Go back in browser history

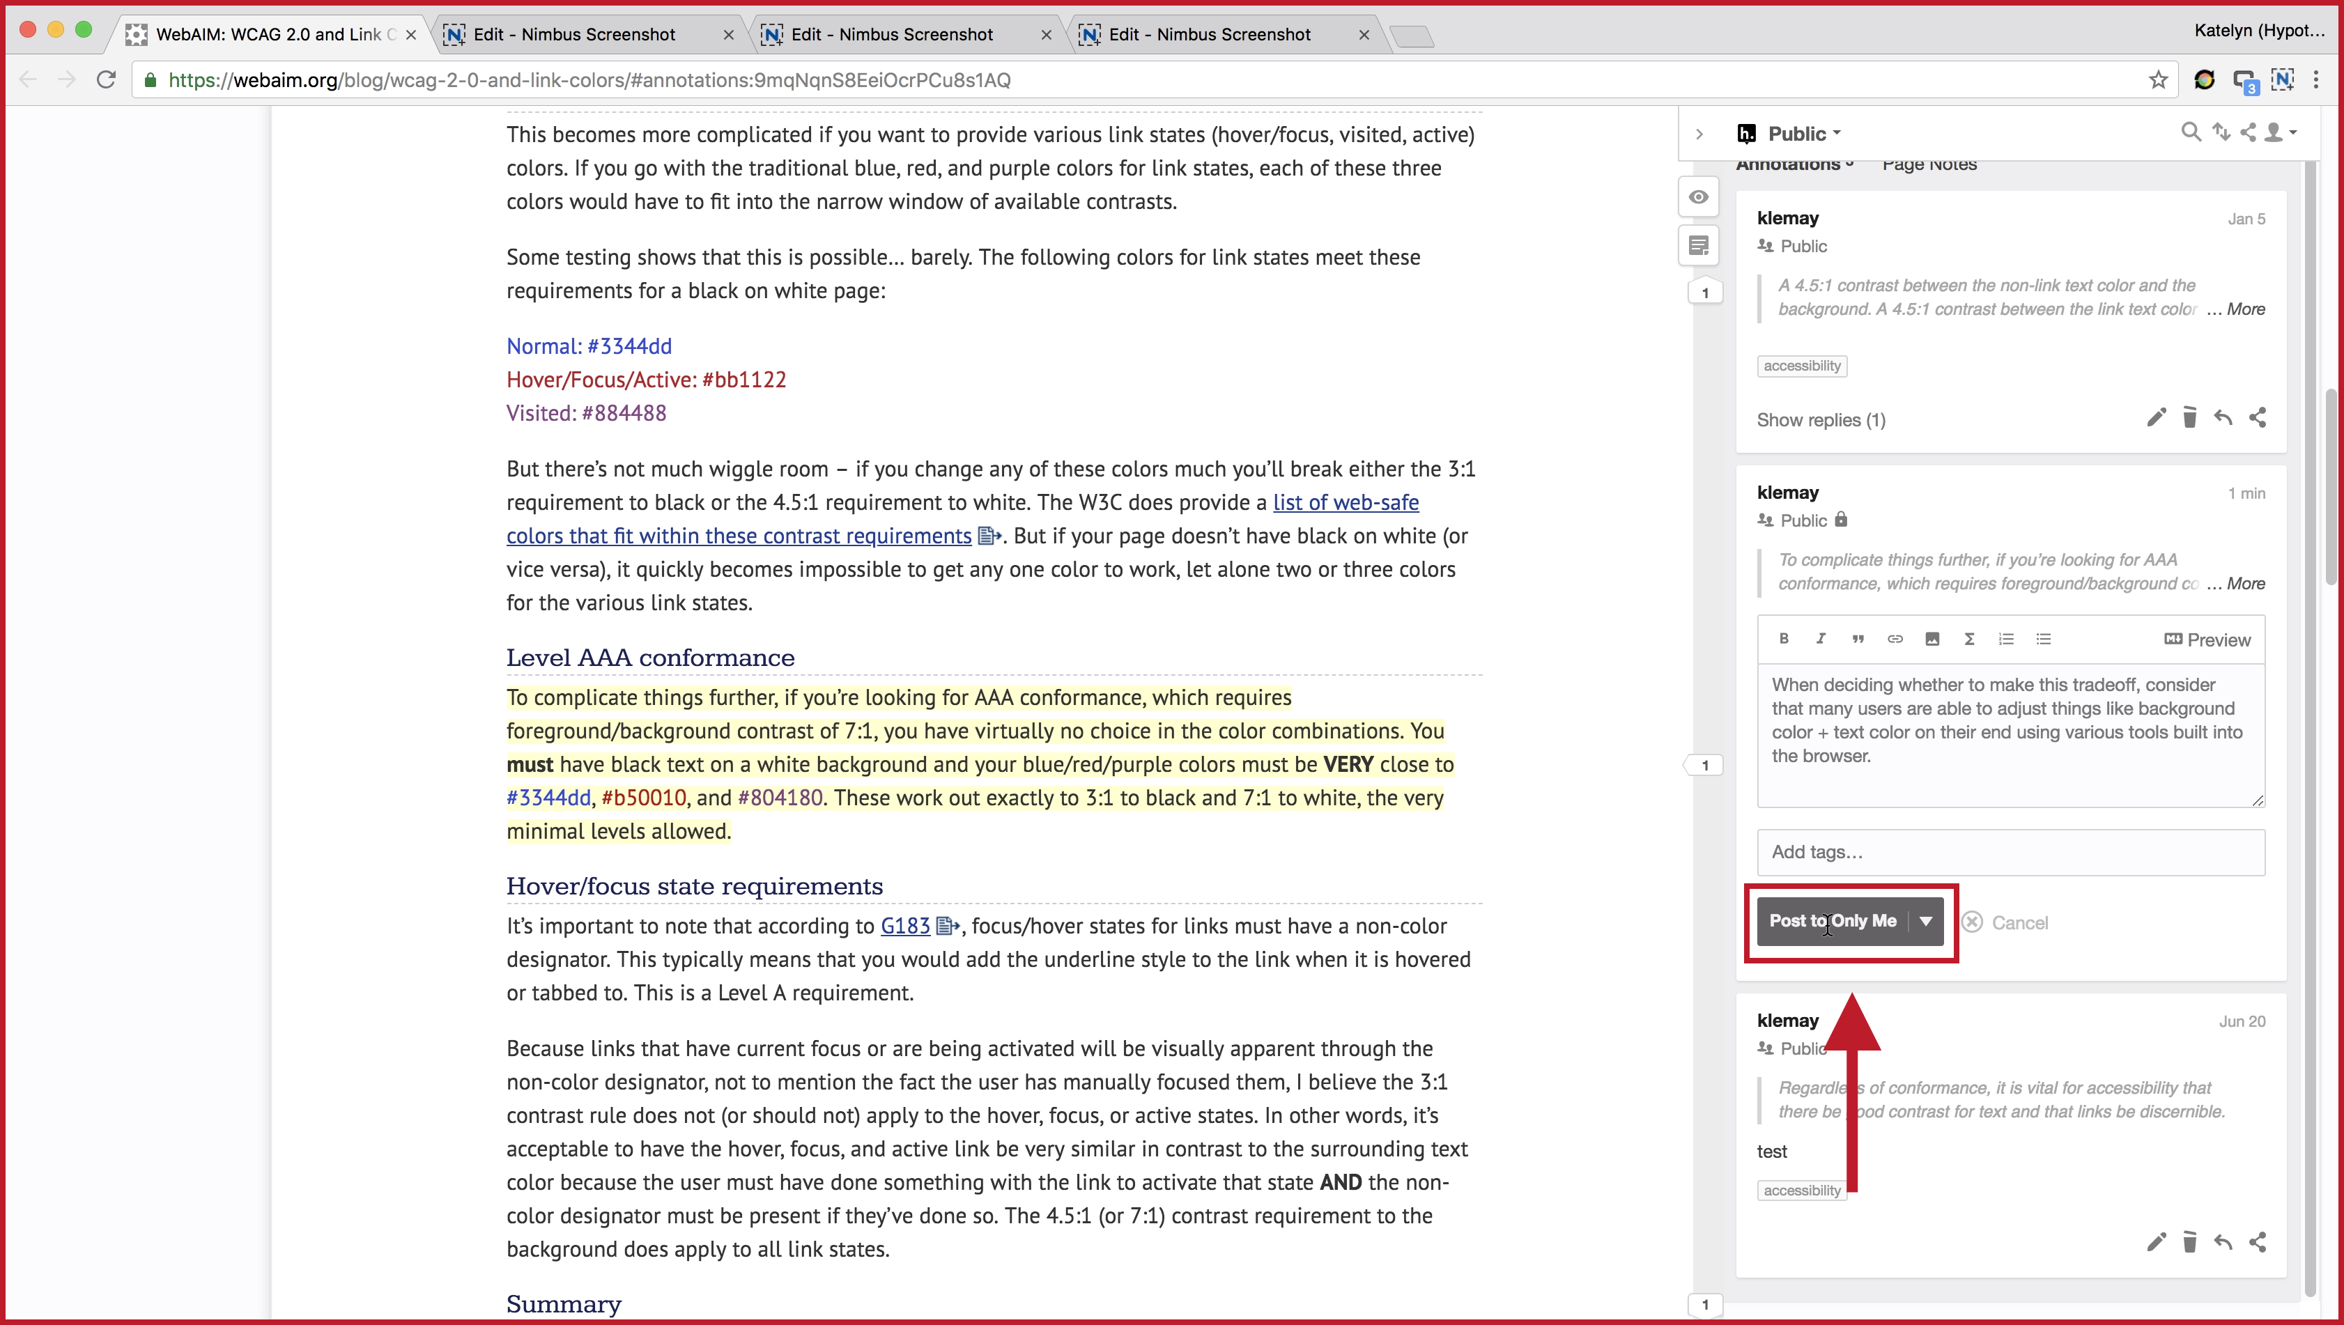click(28, 80)
